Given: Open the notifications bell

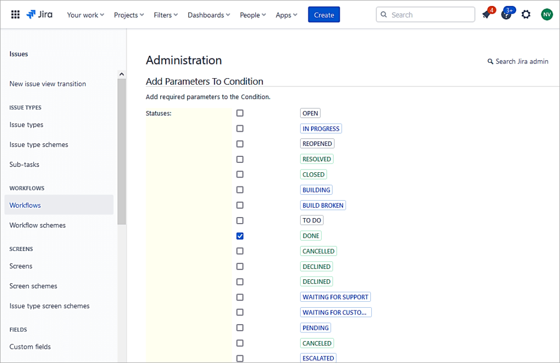Looking at the screenshot, I should tap(487, 14).
